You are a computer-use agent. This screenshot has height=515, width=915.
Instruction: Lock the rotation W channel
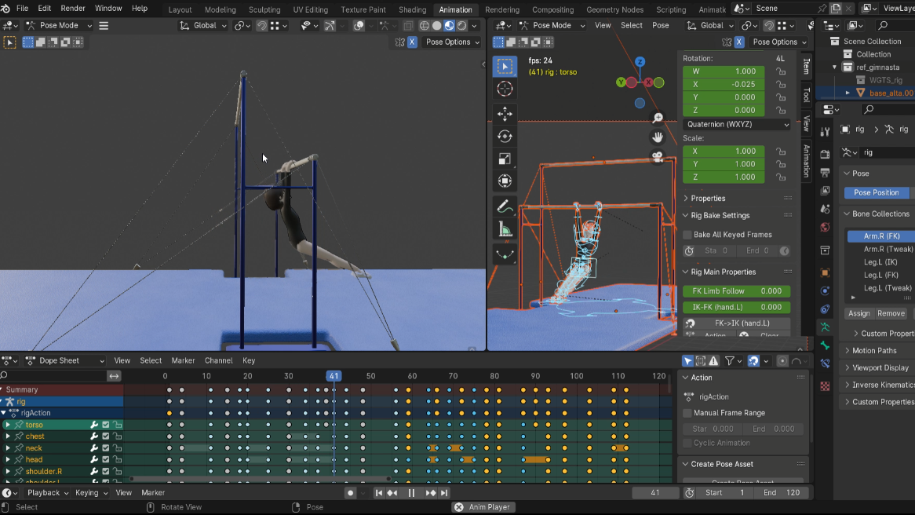click(781, 71)
